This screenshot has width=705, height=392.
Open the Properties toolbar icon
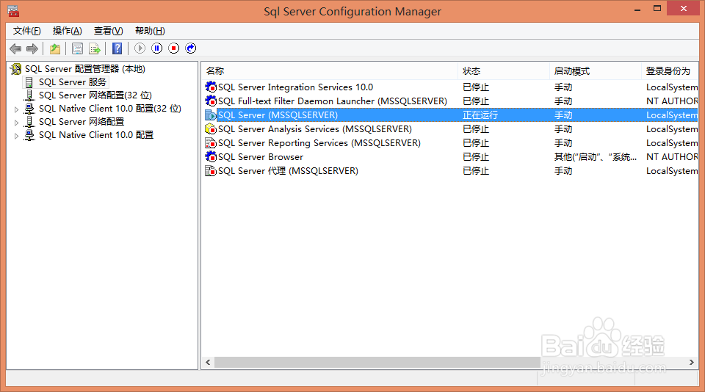[77, 48]
